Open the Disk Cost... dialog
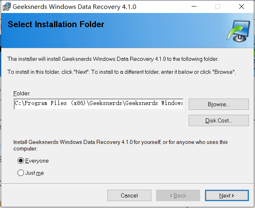The image size is (255, 208). click(219, 120)
